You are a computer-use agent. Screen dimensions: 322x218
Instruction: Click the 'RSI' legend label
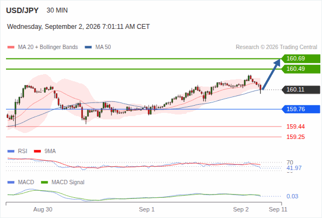[x=22, y=152]
